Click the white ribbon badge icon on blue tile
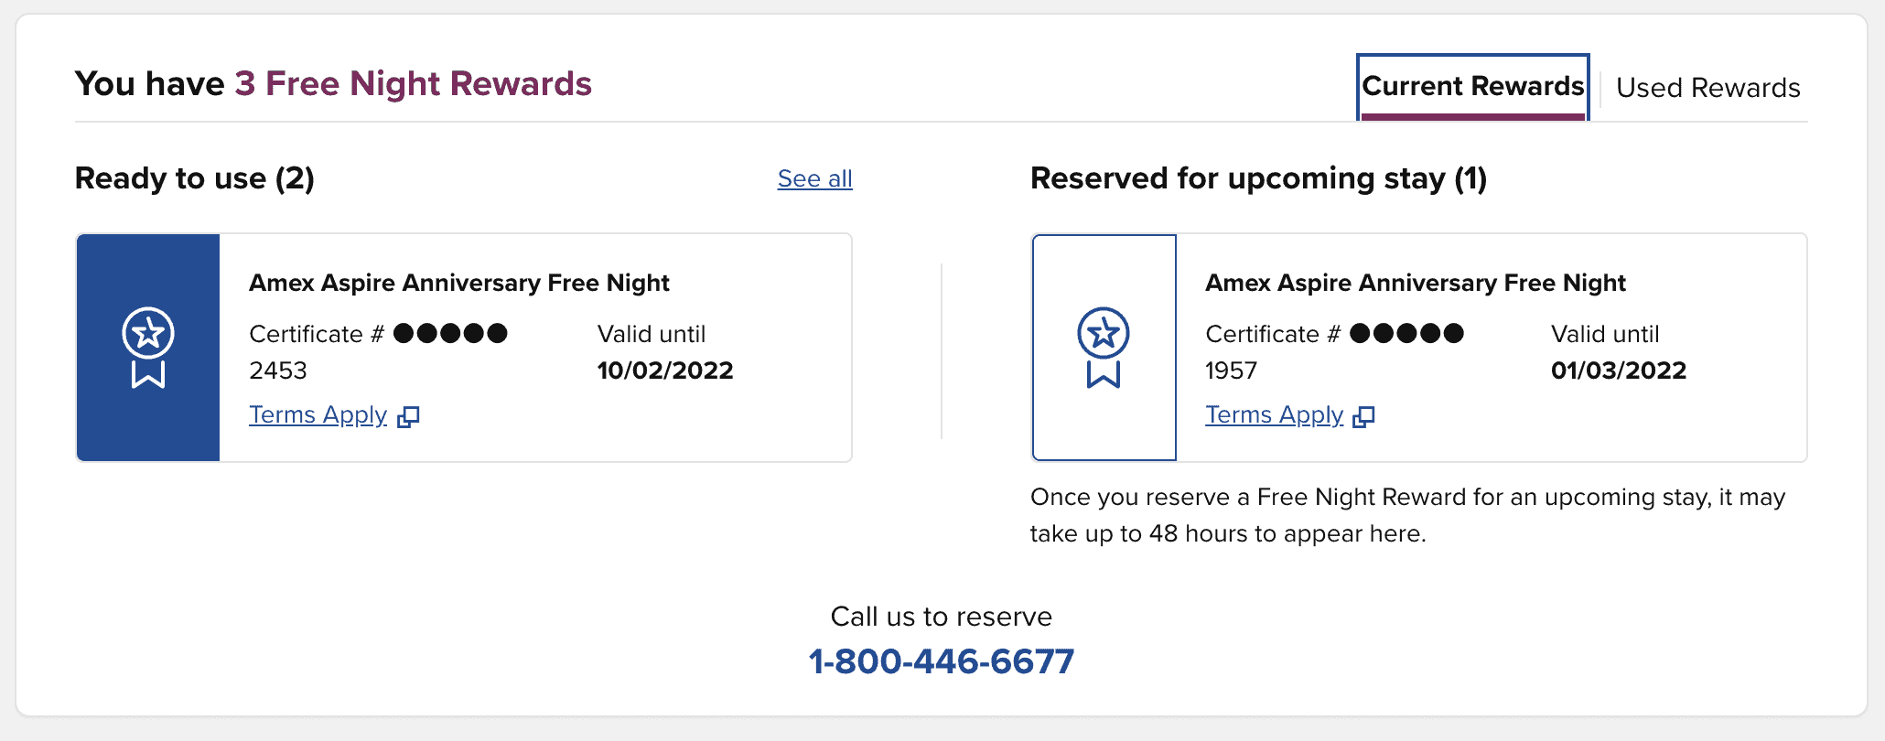 coord(148,348)
